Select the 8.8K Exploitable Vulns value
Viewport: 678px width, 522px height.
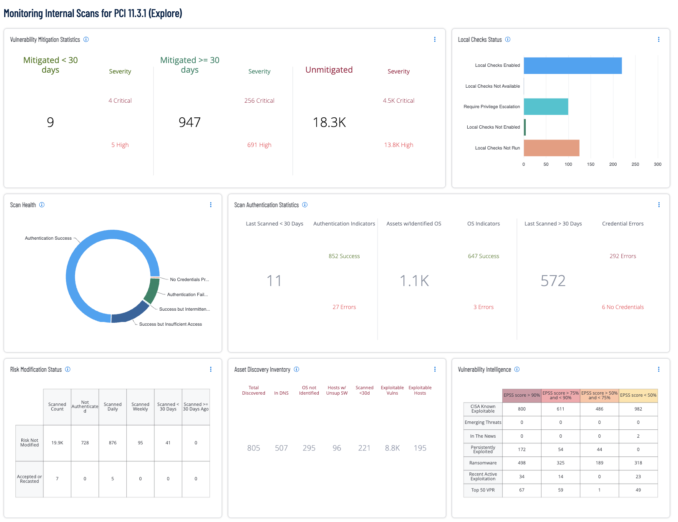[392, 448]
